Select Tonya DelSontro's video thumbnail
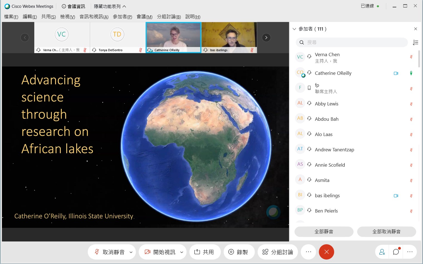Screen dimensions: 423x264 118,38
